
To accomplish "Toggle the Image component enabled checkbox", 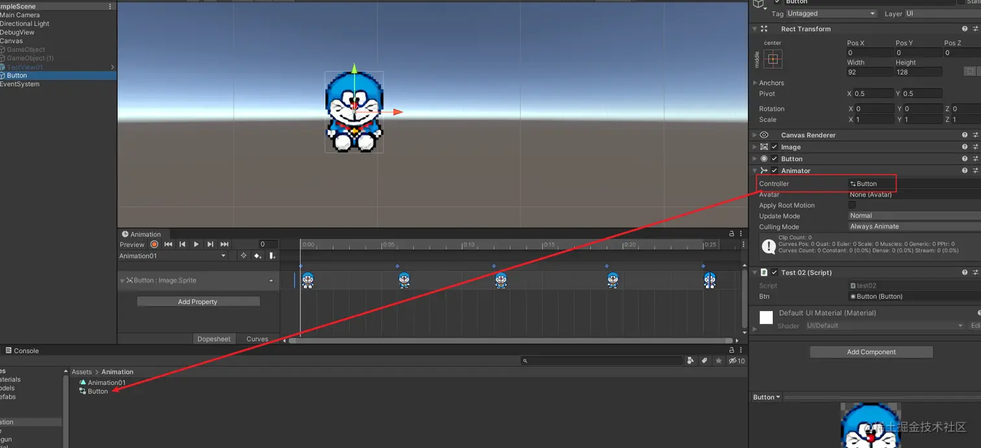I will 773,147.
